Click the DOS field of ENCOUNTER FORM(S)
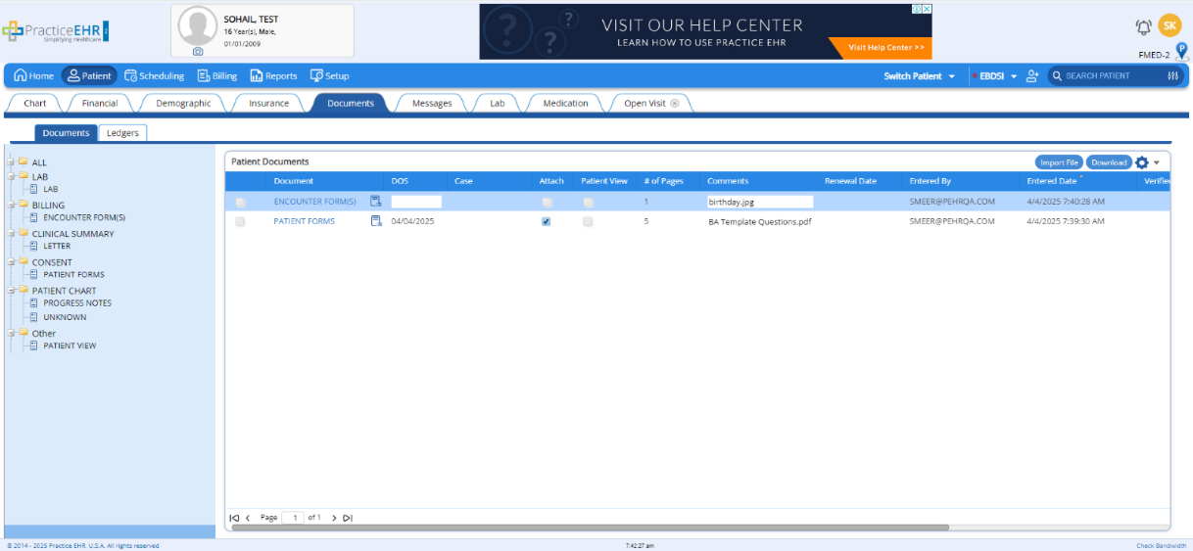The image size is (1193, 551). pyautogui.click(x=416, y=202)
